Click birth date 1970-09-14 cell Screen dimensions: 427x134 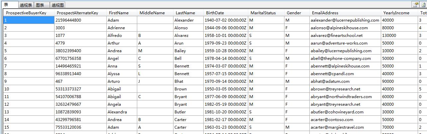click(x=226, y=81)
